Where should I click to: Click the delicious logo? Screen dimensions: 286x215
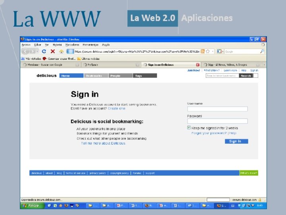[46, 76]
